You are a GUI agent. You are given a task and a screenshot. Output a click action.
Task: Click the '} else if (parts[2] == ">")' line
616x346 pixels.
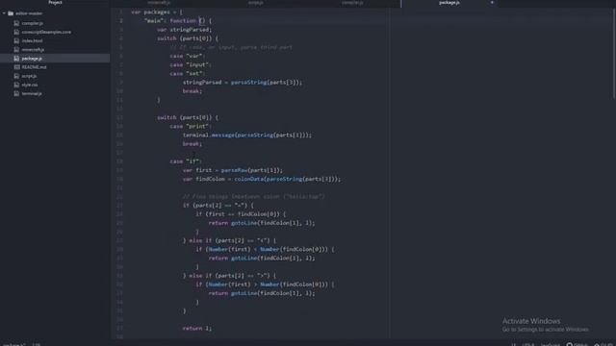coord(229,276)
